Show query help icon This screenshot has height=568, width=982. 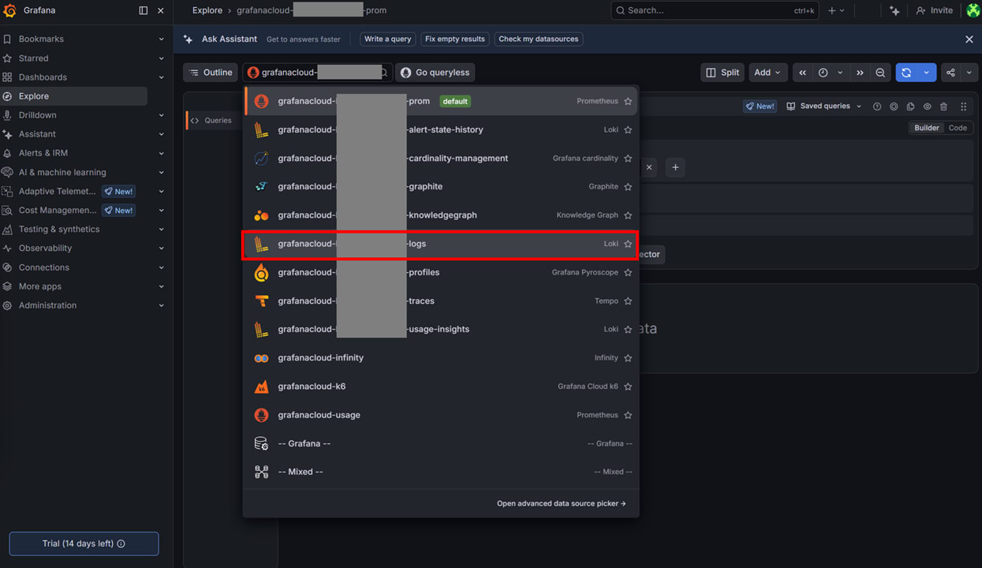[x=877, y=106]
